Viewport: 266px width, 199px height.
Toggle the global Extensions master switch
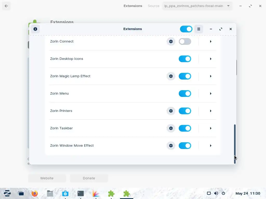click(x=186, y=29)
